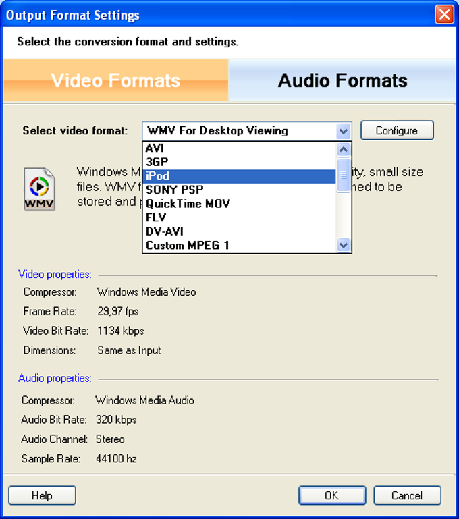This screenshot has width=459, height=519.
Task: Click the Configure button
Action: 397,130
